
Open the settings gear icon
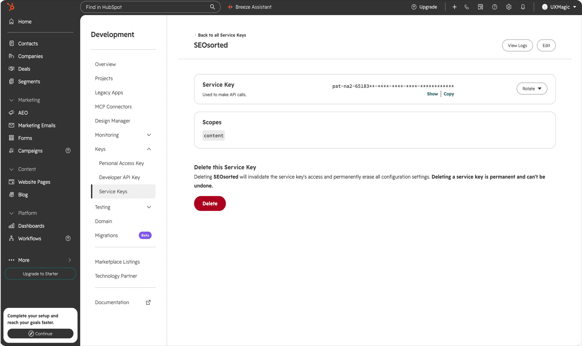click(509, 7)
